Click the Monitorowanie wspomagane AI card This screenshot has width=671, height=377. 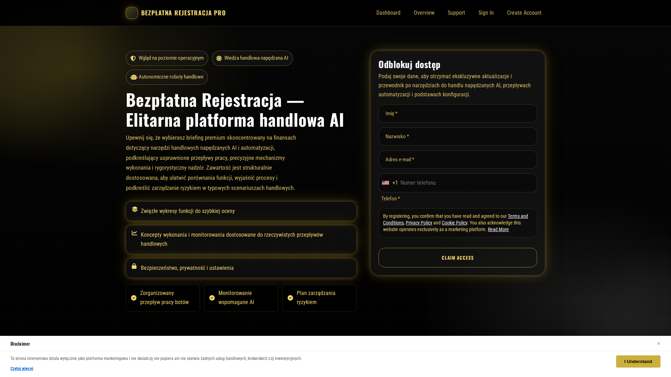[x=241, y=298]
